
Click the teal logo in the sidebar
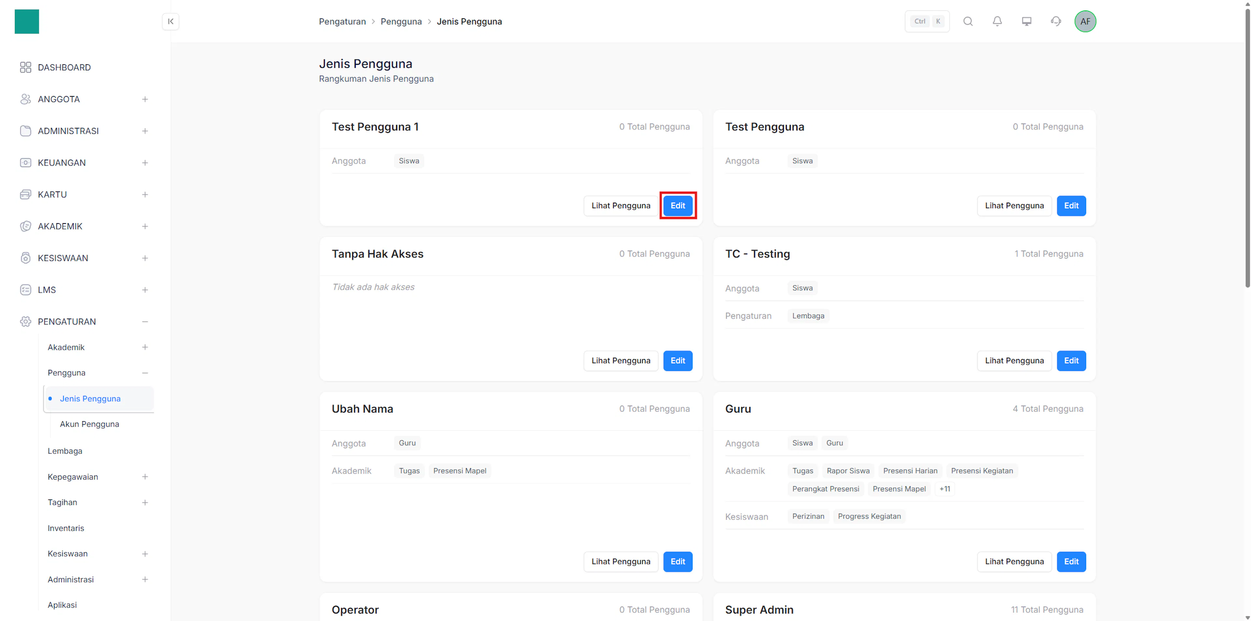tap(27, 22)
